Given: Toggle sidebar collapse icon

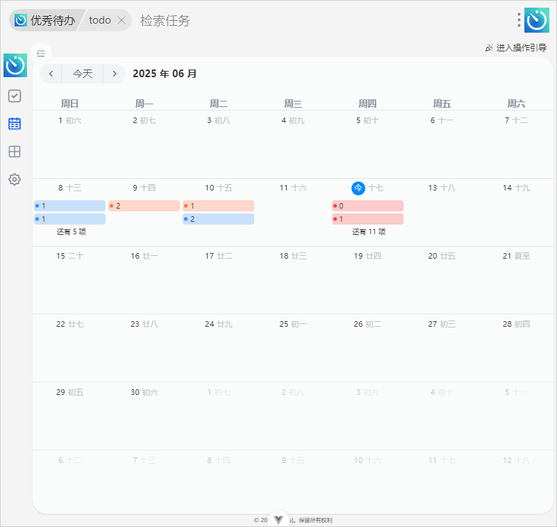Looking at the screenshot, I should click(x=41, y=54).
